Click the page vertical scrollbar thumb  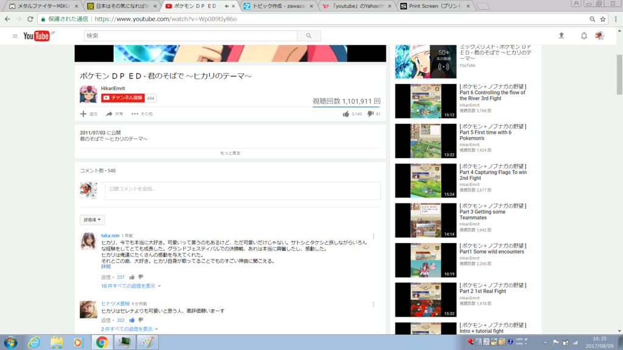[x=619, y=75]
